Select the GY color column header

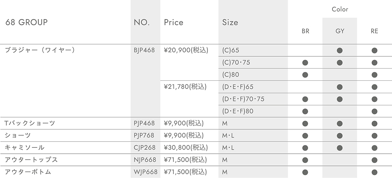[x=340, y=31]
